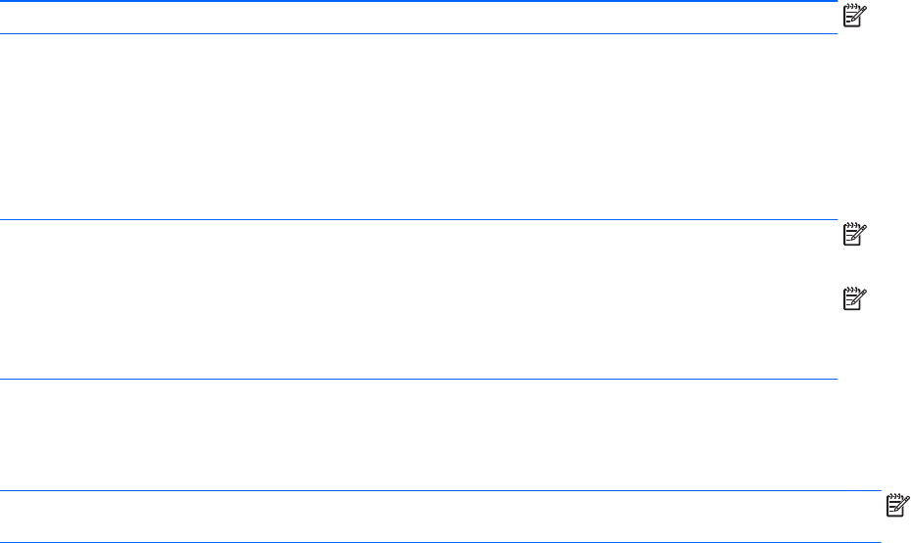The height and width of the screenshot is (543, 911).
Task: Click the gap between the two middle note icons
Action: point(854,265)
